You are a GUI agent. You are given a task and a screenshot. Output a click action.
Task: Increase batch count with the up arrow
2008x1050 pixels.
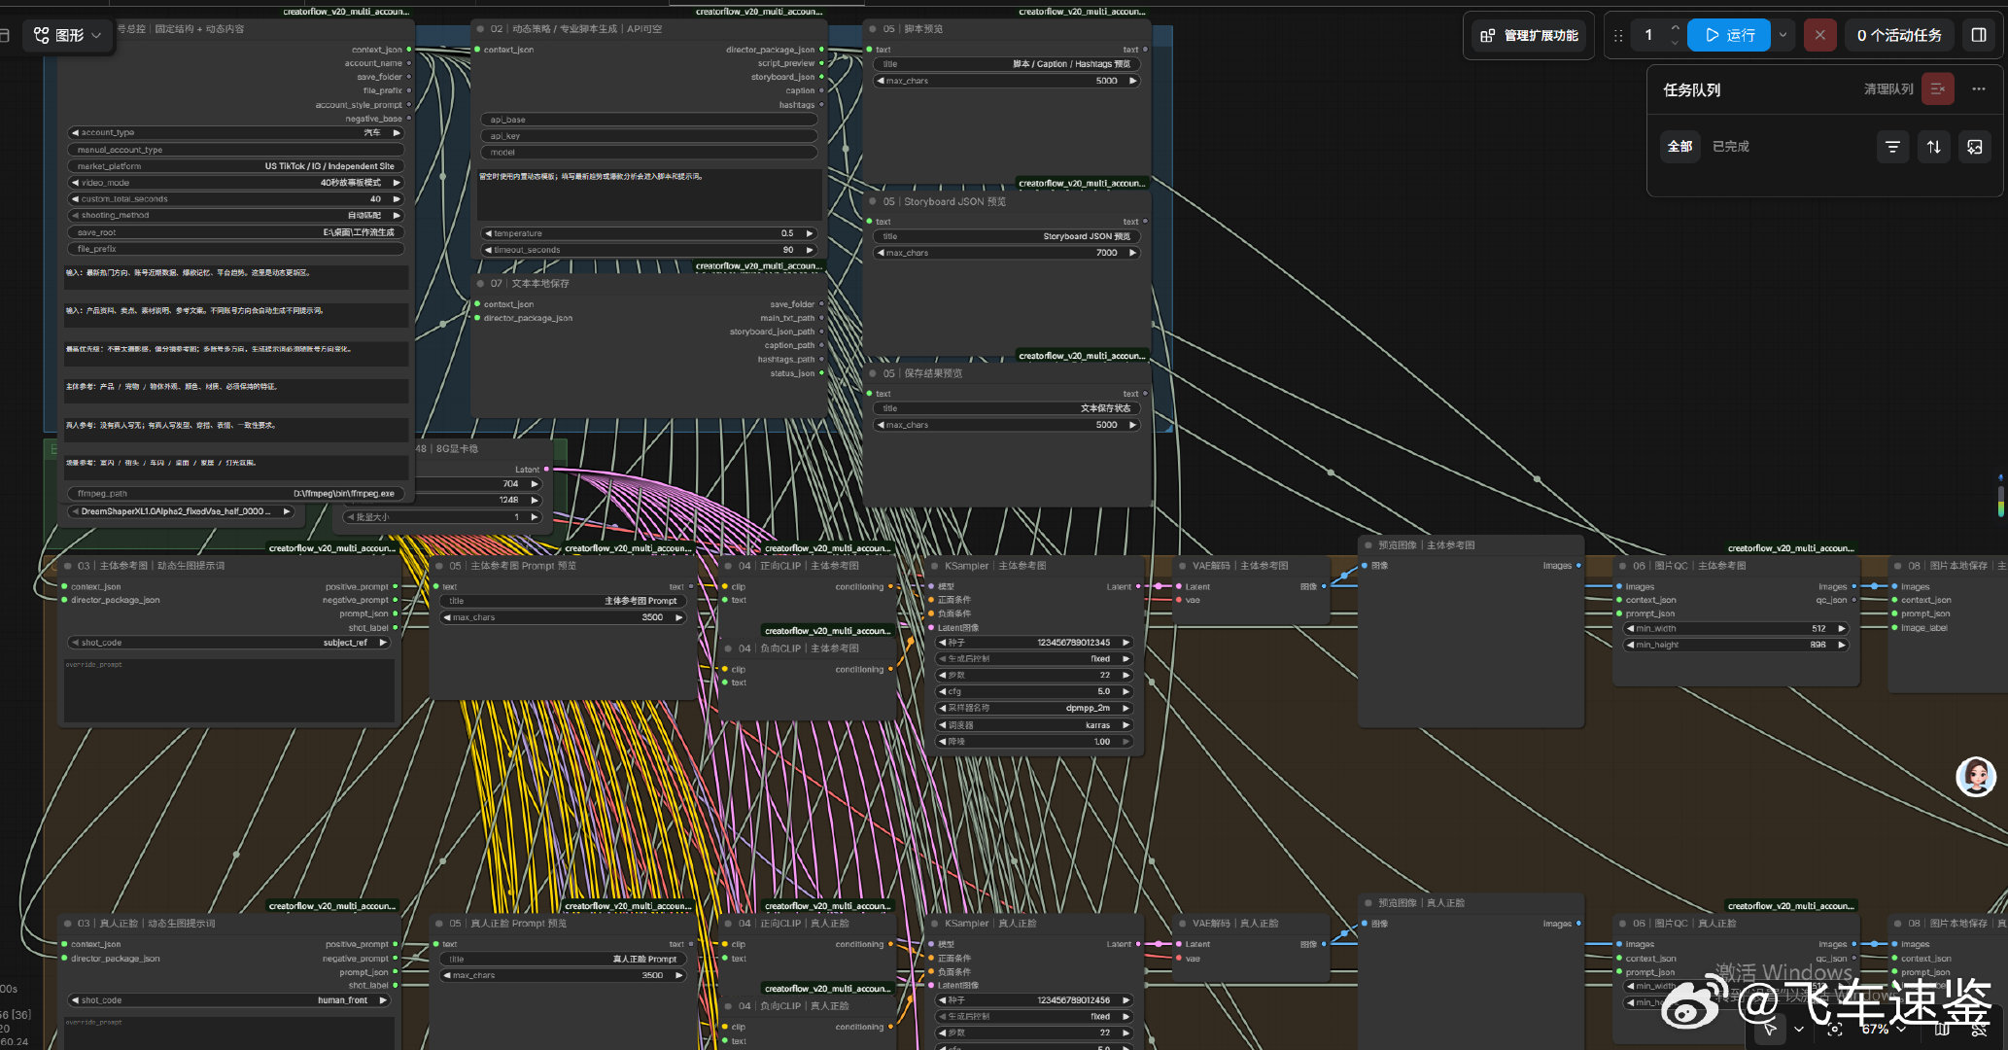point(1675,28)
